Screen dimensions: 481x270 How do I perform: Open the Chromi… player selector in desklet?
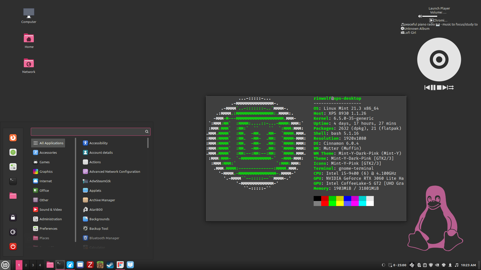pos(438,20)
